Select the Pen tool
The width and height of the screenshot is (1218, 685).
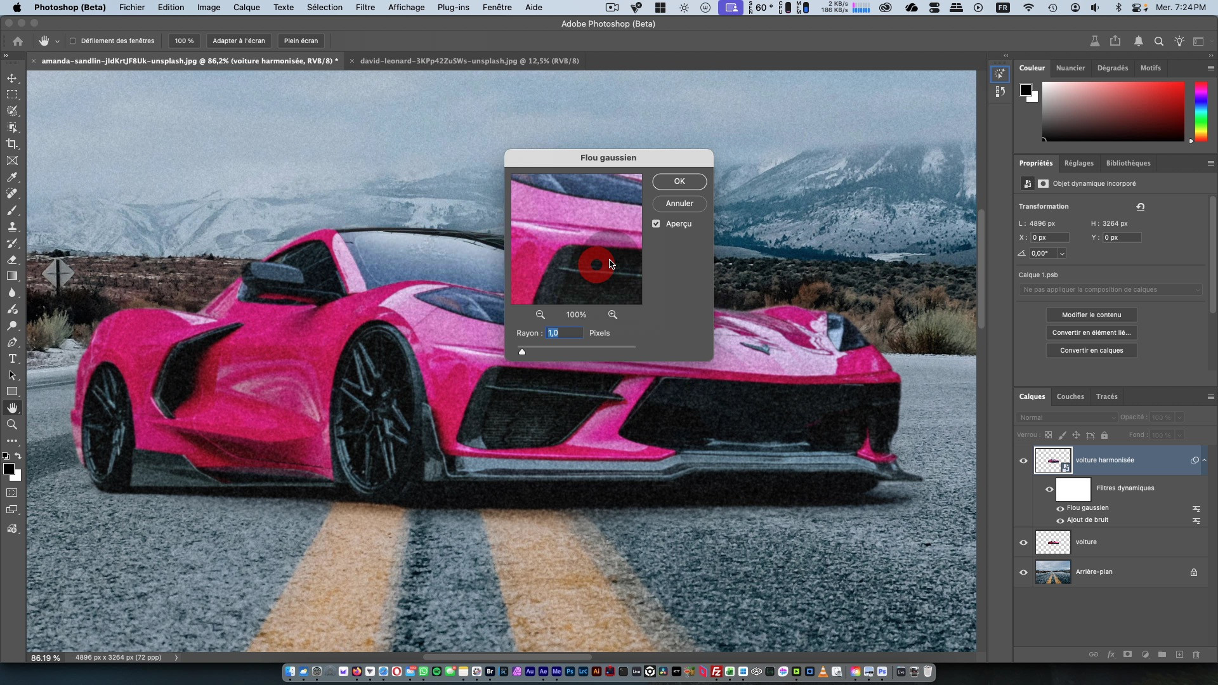click(x=12, y=342)
